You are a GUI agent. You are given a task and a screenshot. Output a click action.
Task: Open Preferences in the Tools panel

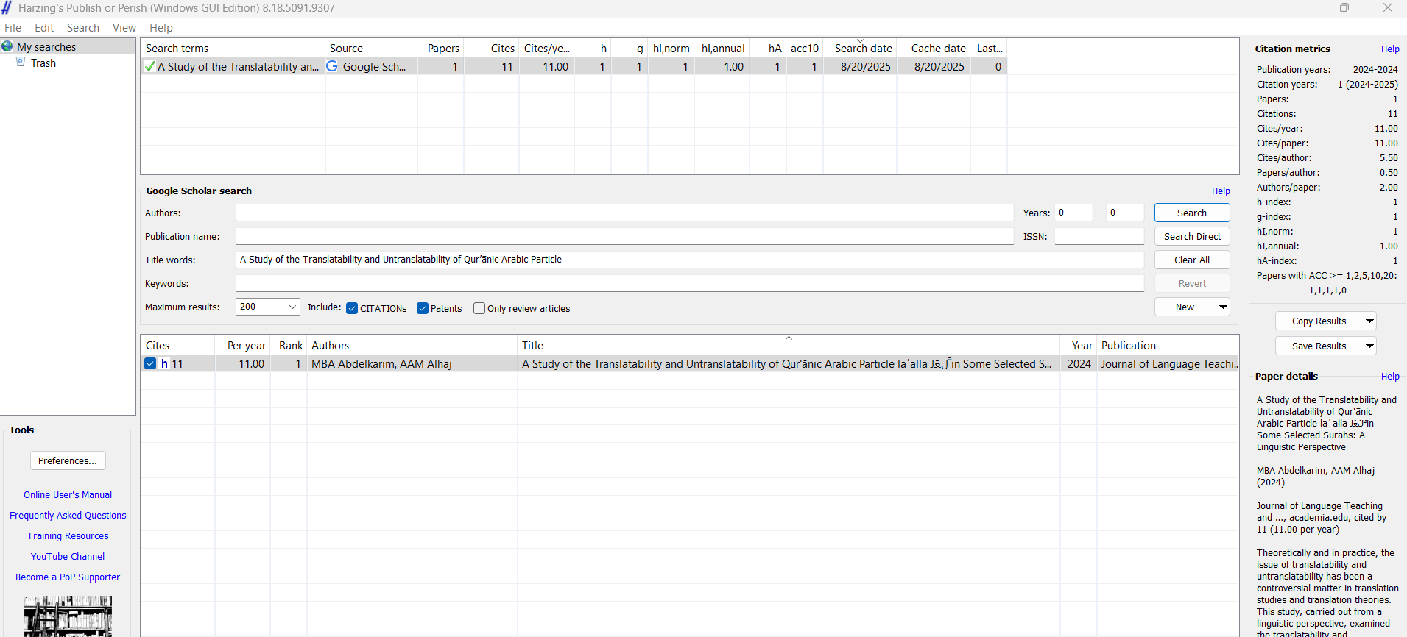[x=68, y=460]
